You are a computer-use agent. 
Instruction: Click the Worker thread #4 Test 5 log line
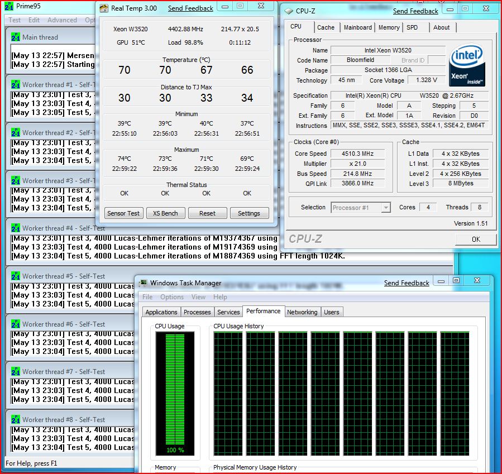pyautogui.click(x=178, y=256)
